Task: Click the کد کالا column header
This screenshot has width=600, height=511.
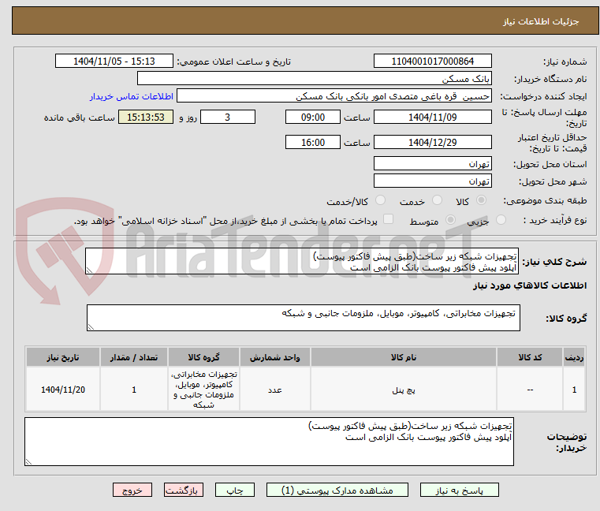Action: pyautogui.click(x=530, y=357)
